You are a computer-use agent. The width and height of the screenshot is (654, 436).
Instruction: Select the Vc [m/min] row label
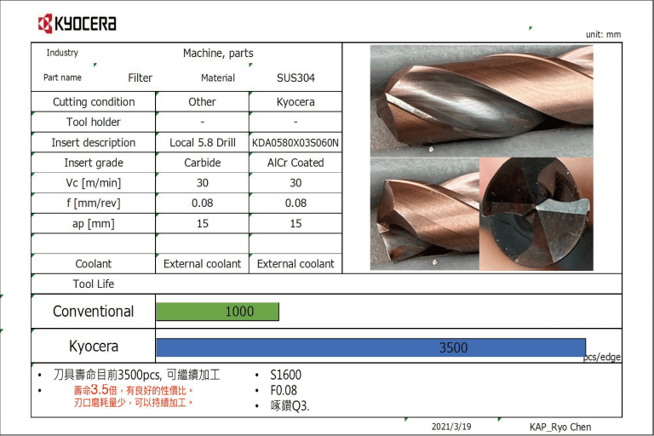click(94, 183)
